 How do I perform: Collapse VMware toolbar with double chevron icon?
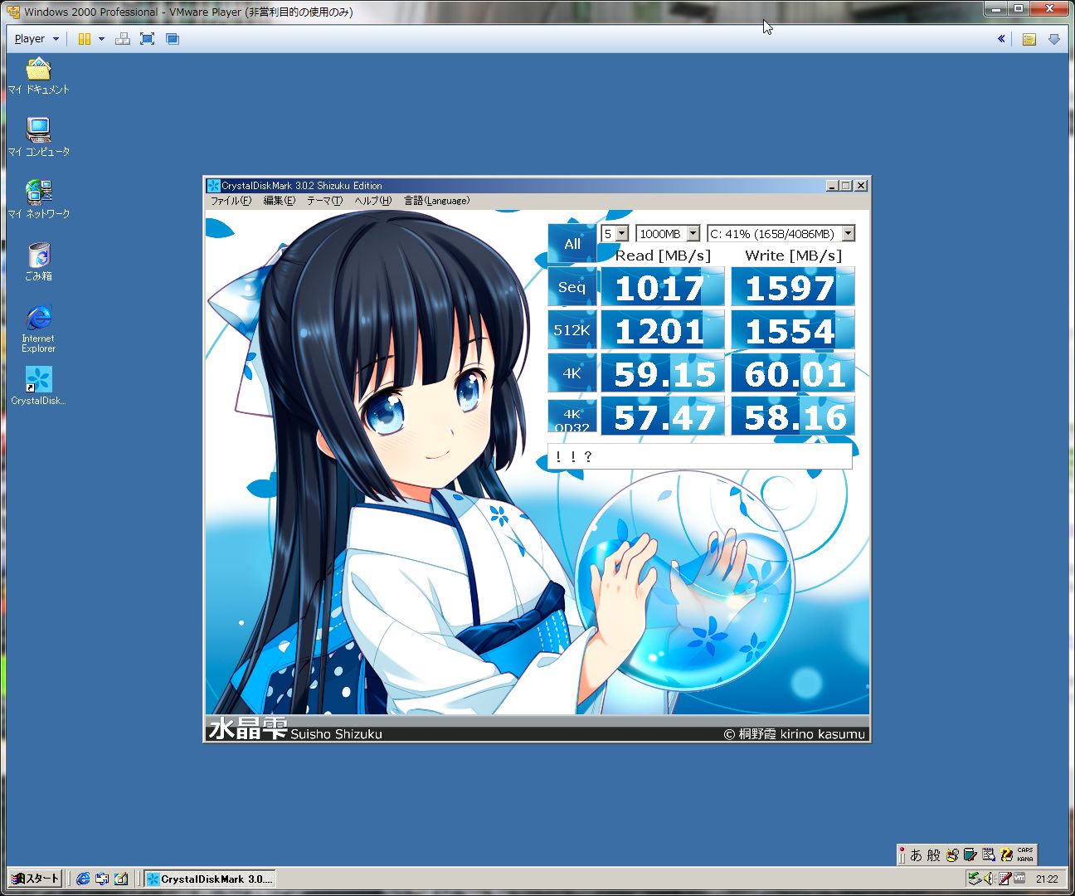[1001, 39]
